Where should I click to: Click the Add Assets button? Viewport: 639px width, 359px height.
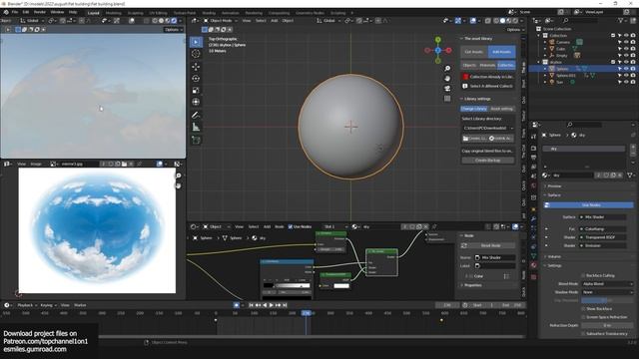point(501,52)
